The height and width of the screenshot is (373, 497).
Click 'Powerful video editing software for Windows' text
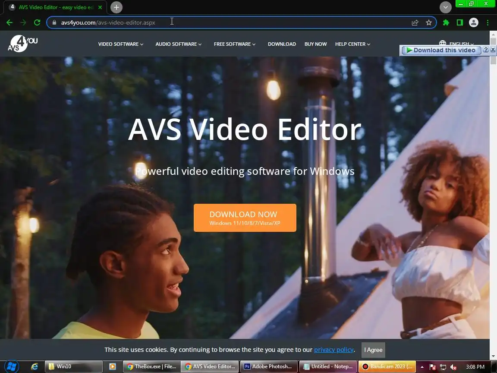(x=245, y=171)
